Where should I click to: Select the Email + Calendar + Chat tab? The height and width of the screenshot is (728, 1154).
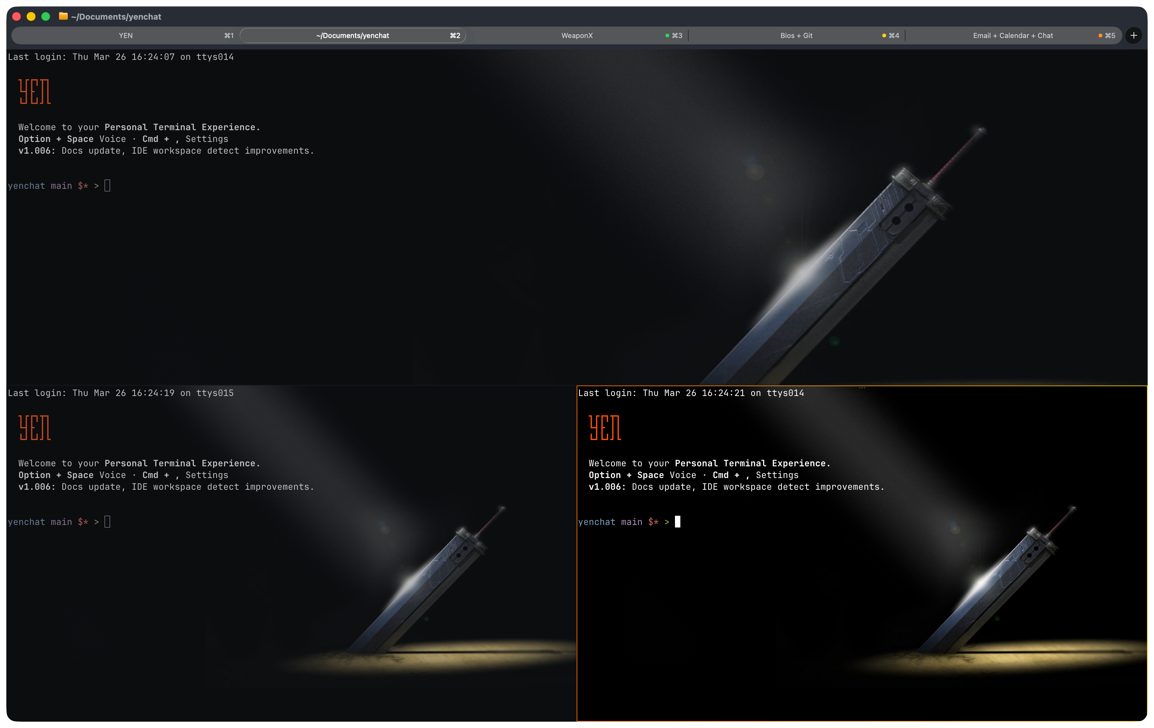point(1013,35)
